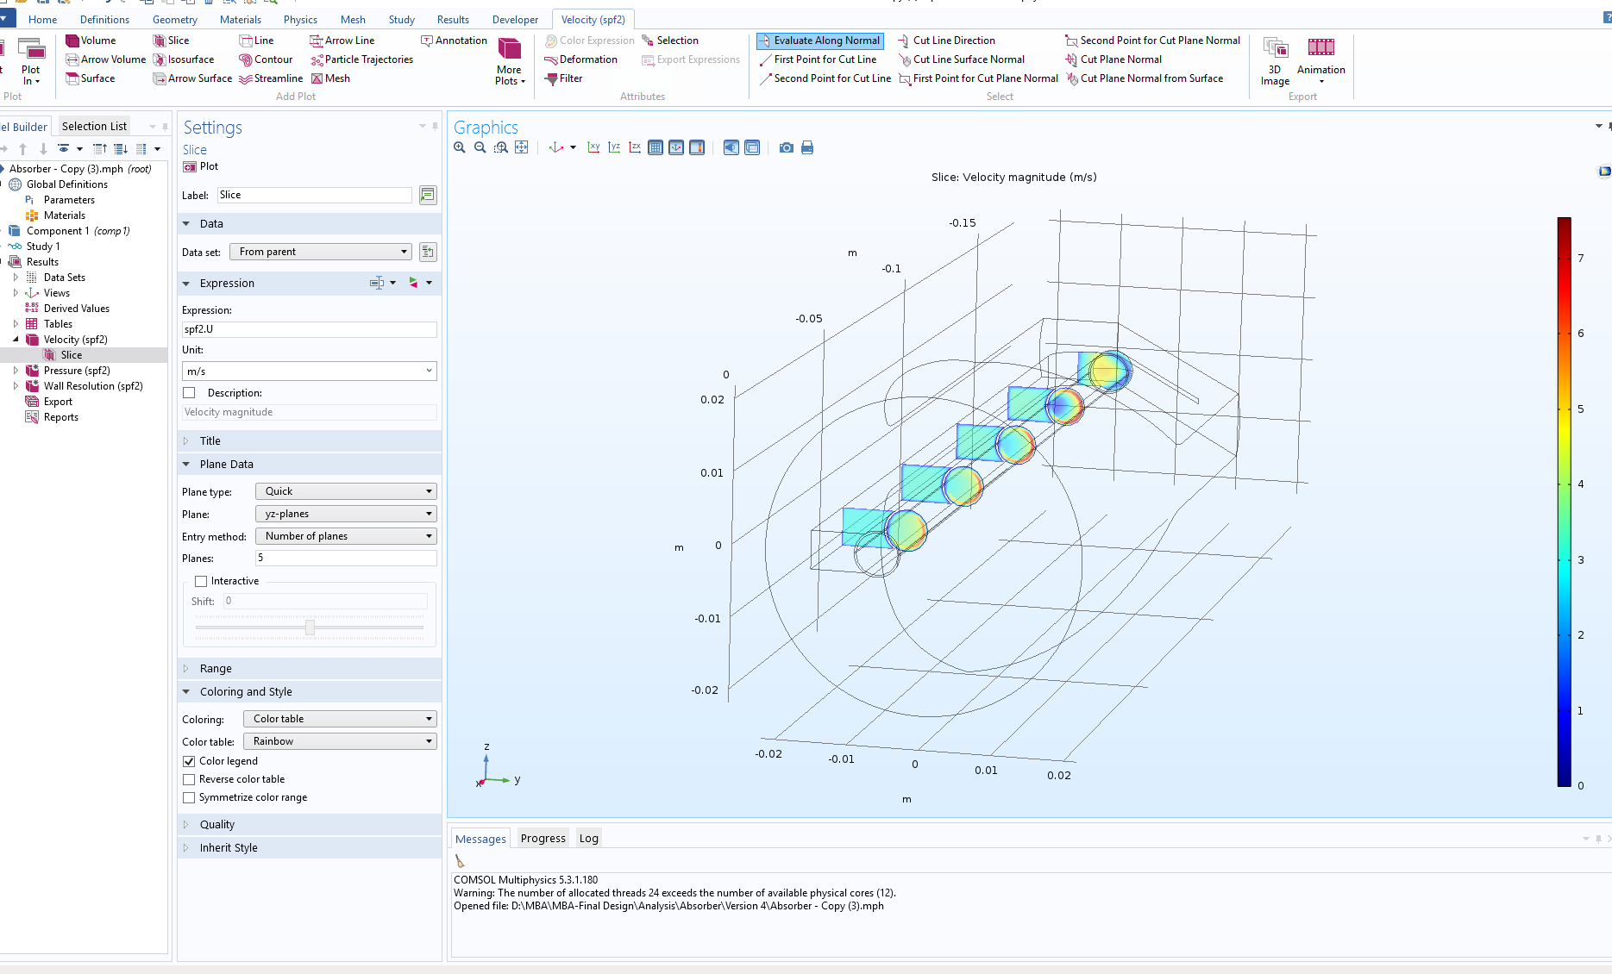Click the Zoom Extents icon
Viewport: 1612px width, 974px height.
522,147
